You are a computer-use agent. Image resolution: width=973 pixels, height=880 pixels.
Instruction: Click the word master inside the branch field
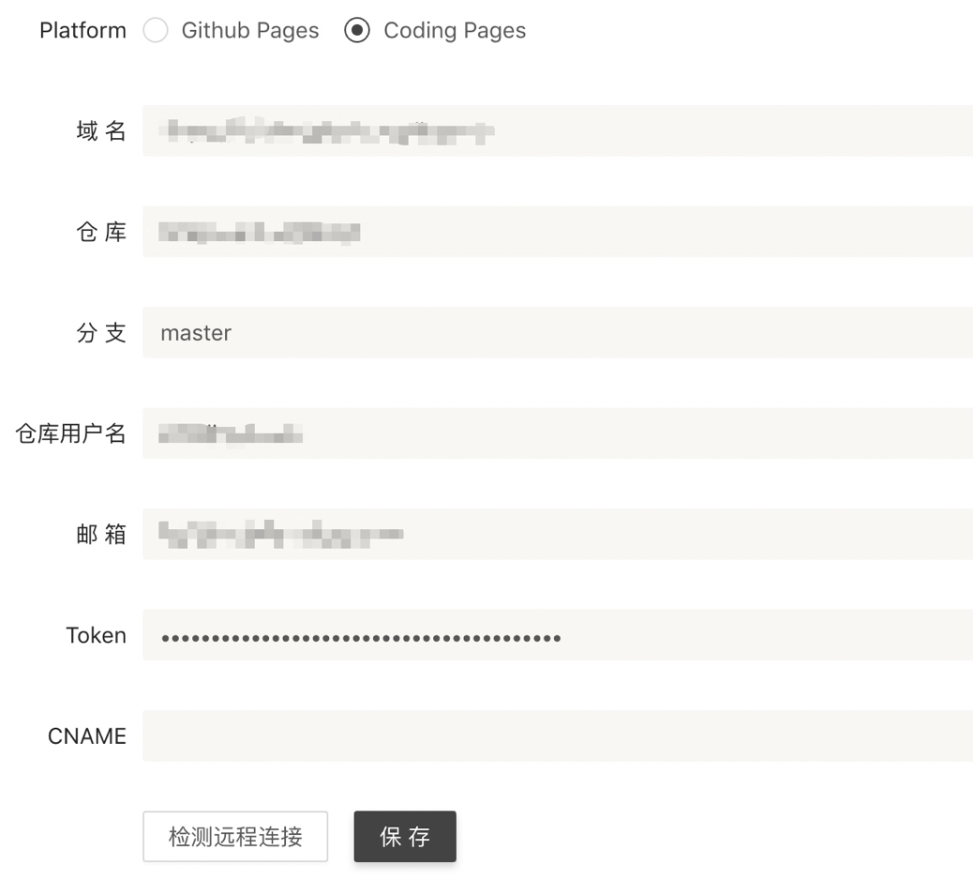pyautogui.click(x=195, y=332)
